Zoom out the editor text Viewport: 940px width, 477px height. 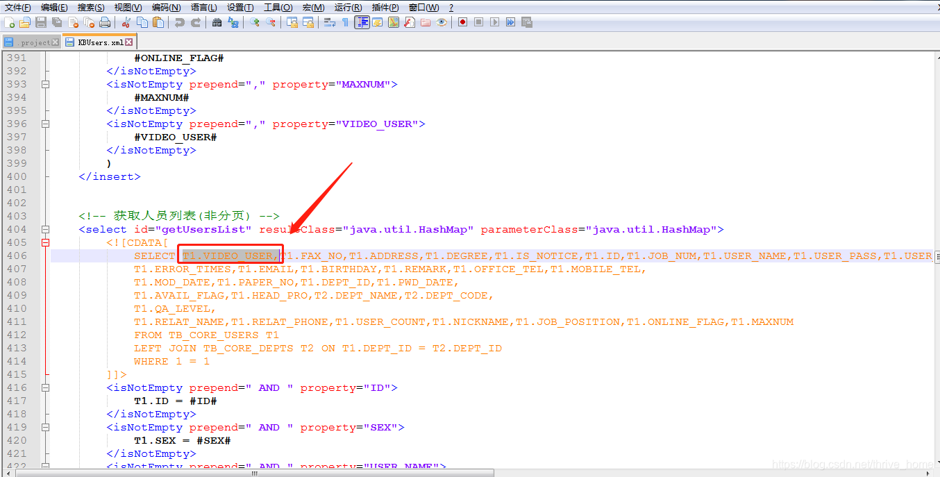click(270, 22)
